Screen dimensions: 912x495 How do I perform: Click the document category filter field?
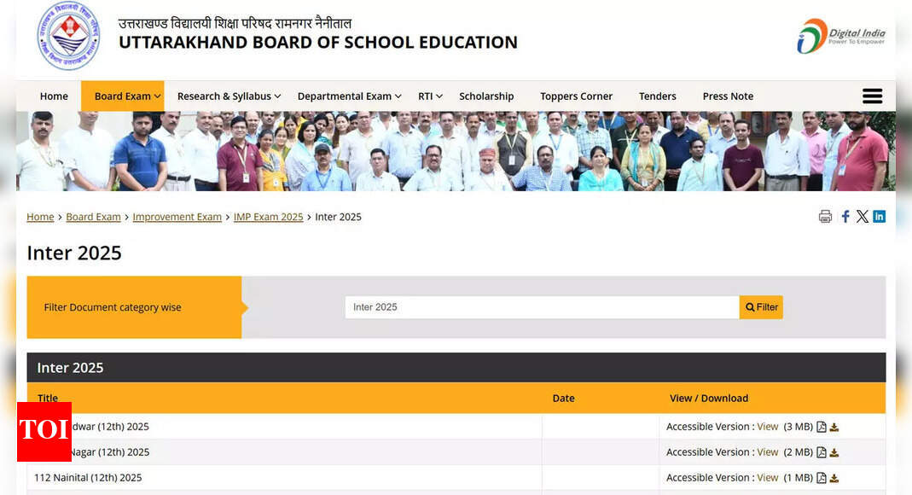542,307
